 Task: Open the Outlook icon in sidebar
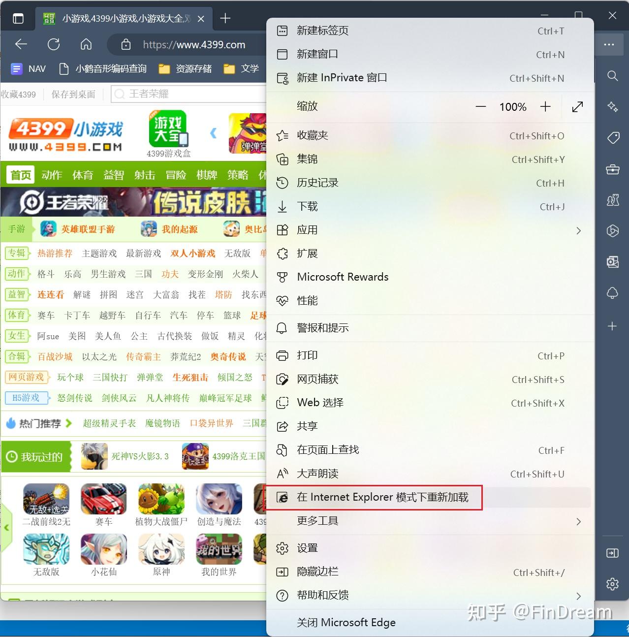pos(613,262)
